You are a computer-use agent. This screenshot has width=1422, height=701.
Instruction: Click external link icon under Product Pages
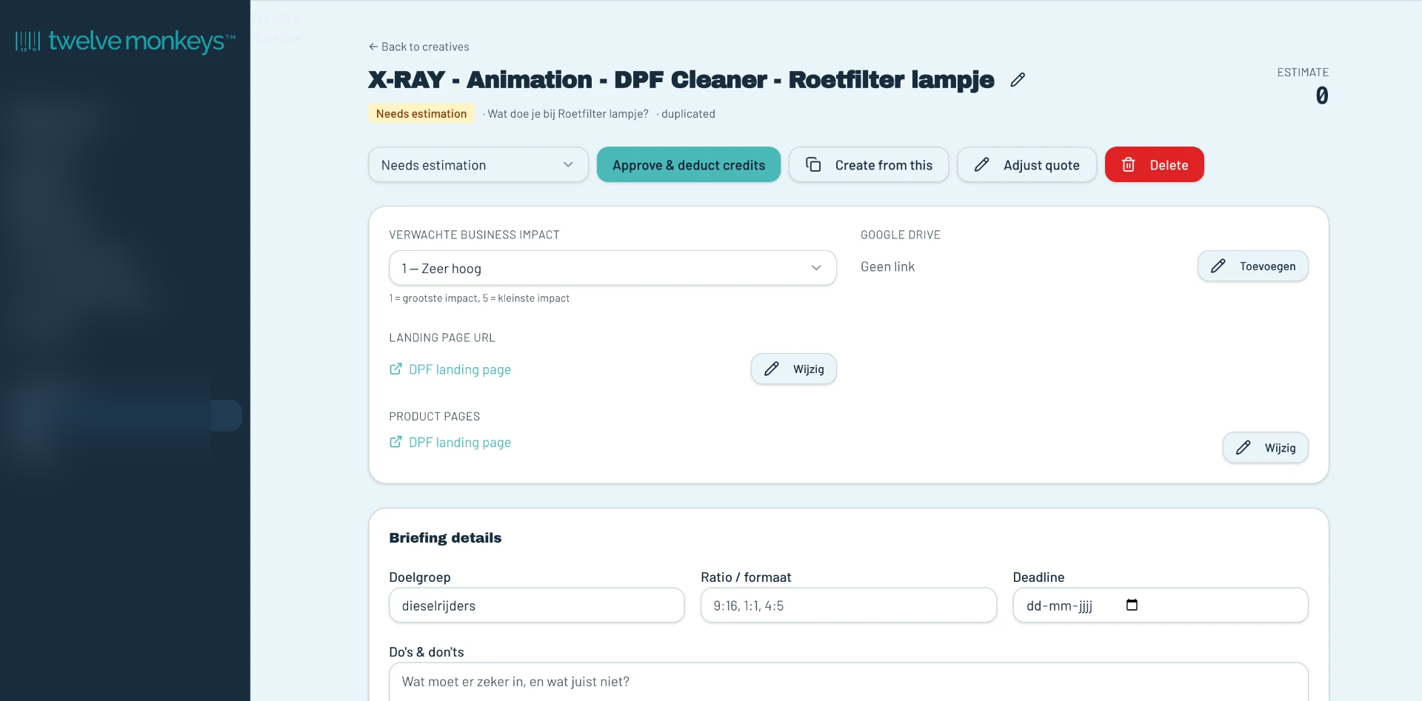point(395,442)
